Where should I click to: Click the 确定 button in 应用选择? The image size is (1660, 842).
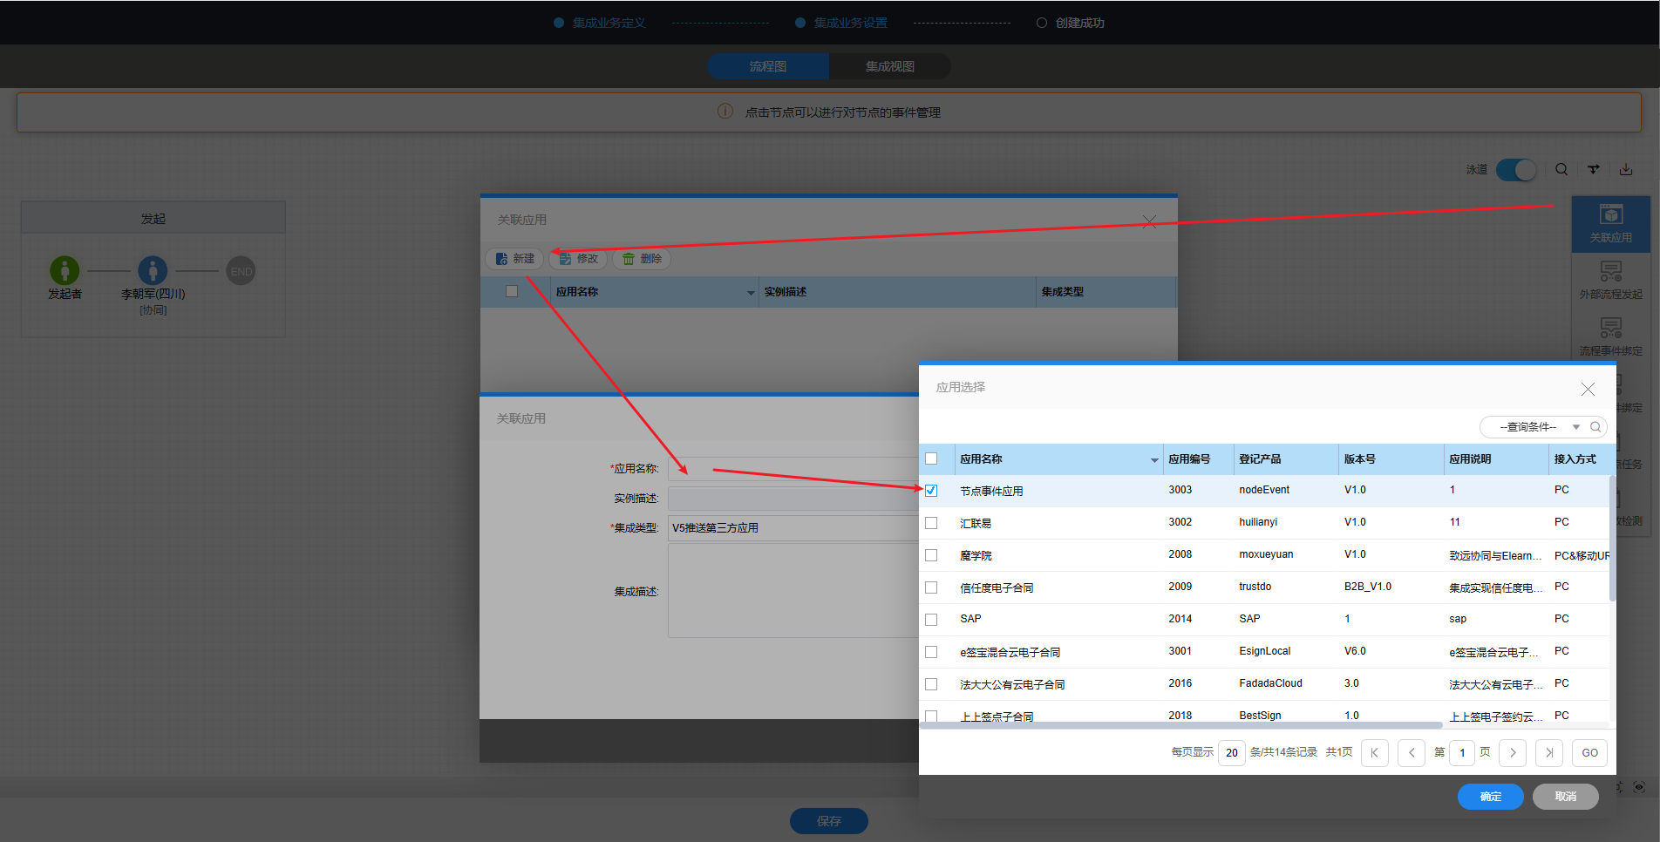coord(1491,797)
